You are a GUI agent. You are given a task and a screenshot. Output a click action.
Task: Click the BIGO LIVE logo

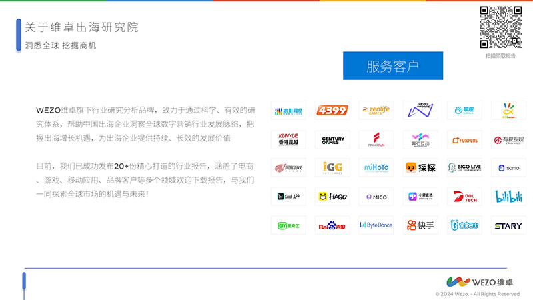click(464, 167)
